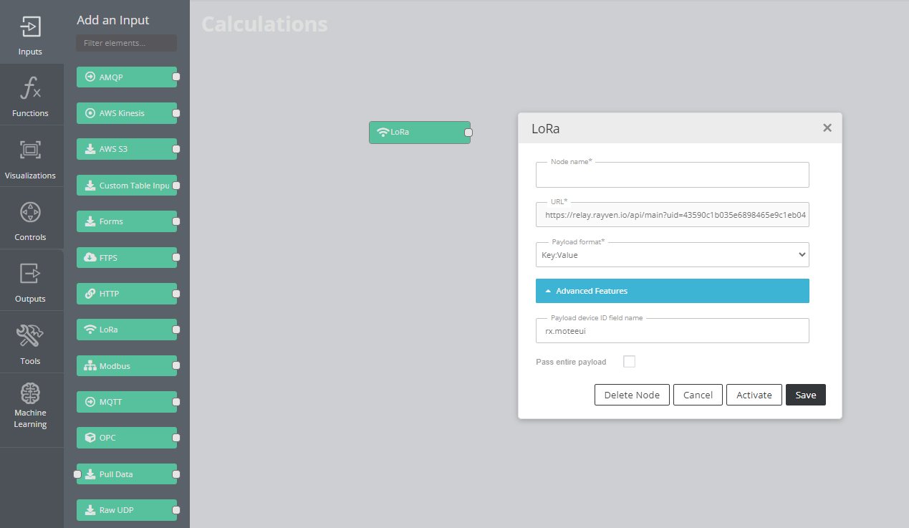
Task: Click the Node name input field
Action: pos(673,175)
